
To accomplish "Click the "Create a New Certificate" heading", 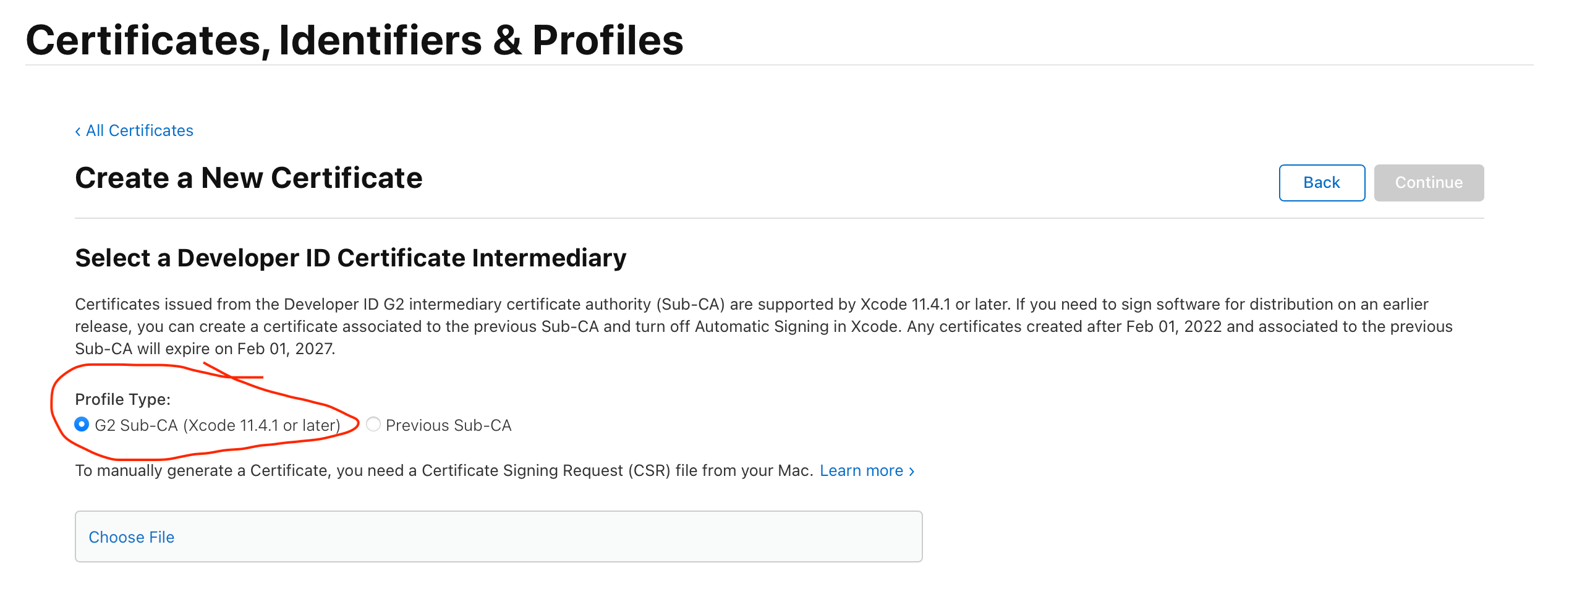I will pos(249,178).
